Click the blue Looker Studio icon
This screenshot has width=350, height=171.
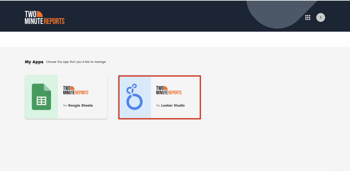pyautogui.click(x=134, y=97)
